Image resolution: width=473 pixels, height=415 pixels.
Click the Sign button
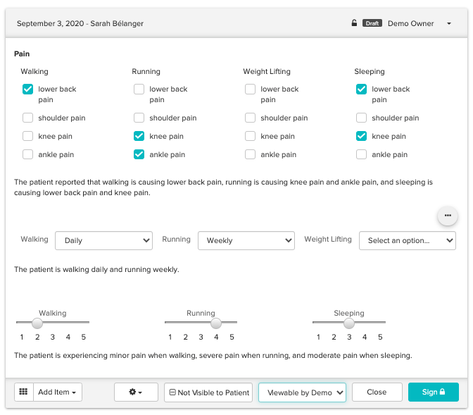(x=433, y=392)
